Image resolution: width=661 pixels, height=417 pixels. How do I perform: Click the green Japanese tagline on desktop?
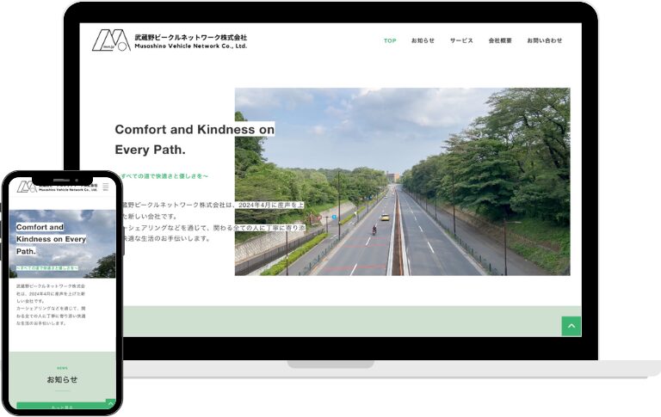[x=165, y=175]
